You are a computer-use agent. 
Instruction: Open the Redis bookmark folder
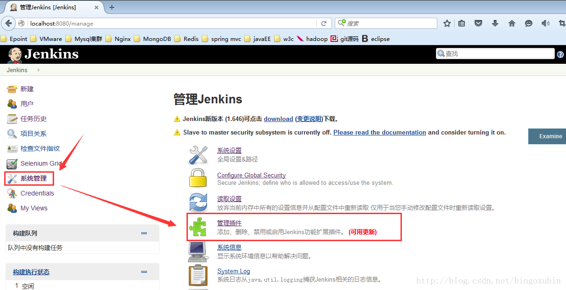coord(186,39)
